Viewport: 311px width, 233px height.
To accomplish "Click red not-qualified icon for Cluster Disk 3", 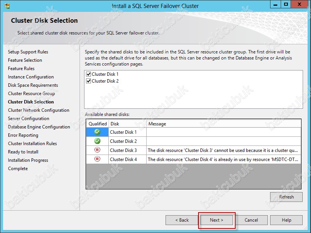I will click(x=97, y=150).
